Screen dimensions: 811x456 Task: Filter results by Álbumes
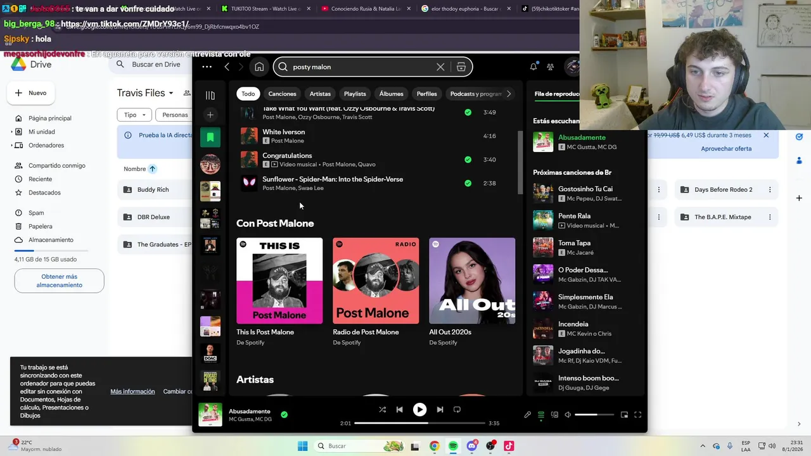click(391, 94)
